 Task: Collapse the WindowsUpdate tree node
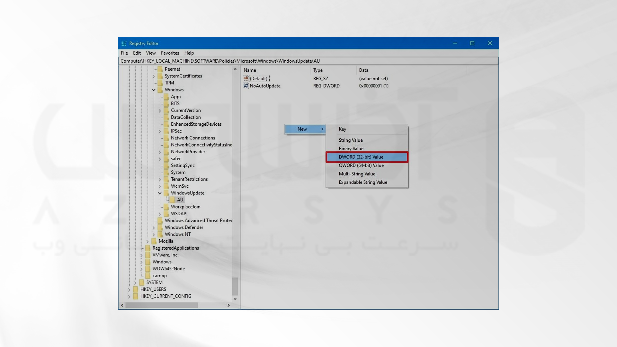(x=160, y=193)
